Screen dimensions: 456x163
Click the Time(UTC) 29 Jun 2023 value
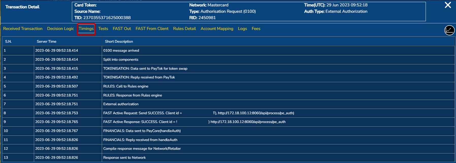[x=347, y=5]
